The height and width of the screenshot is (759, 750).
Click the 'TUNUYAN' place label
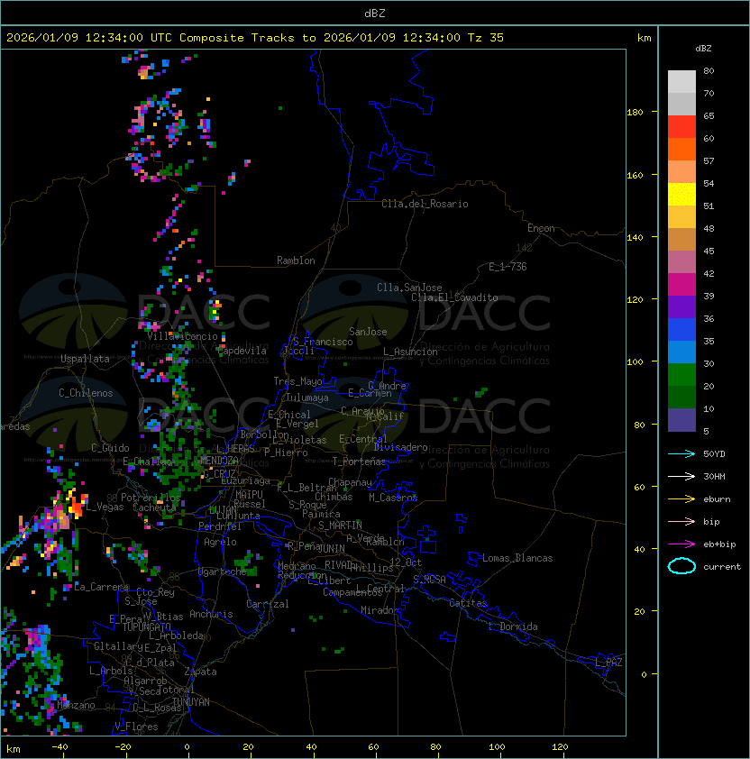pos(191,702)
